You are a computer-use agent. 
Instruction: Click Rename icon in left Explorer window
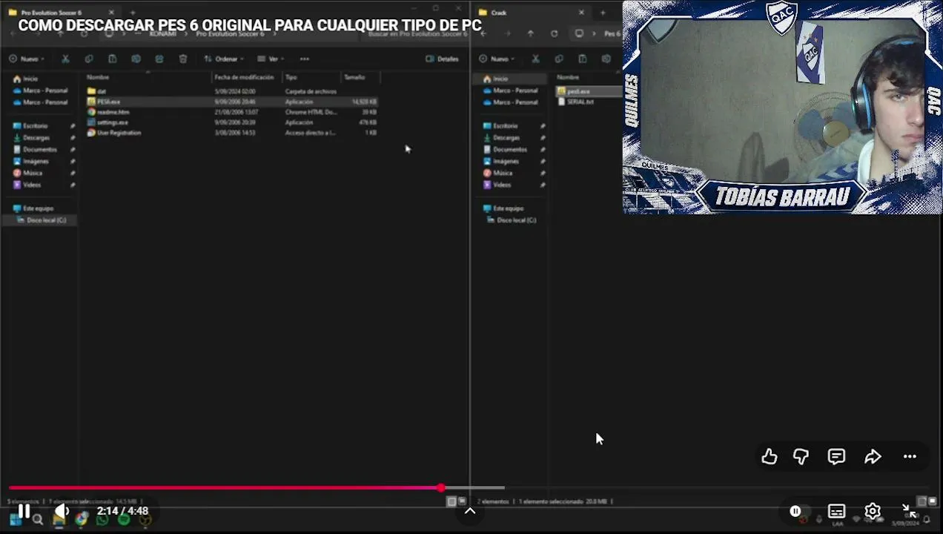(x=136, y=59)
